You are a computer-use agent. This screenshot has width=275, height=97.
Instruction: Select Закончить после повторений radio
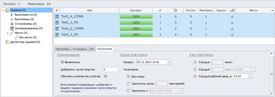[x=128, y=84]
